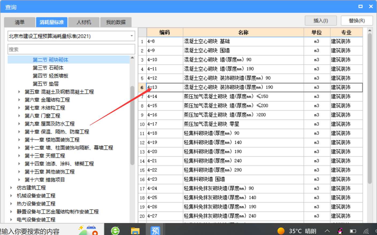The height and width of the screenshot is (235, 377).
Task: Click the 名称 column header
Action: tap(243, 32)
